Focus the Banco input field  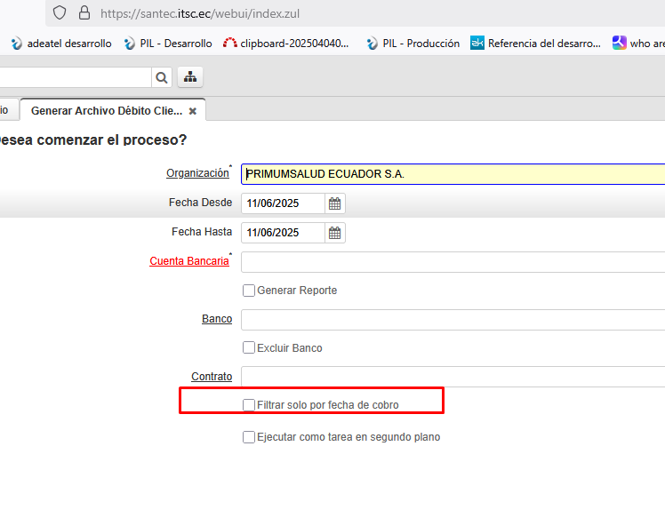click(x=453, y=319)
